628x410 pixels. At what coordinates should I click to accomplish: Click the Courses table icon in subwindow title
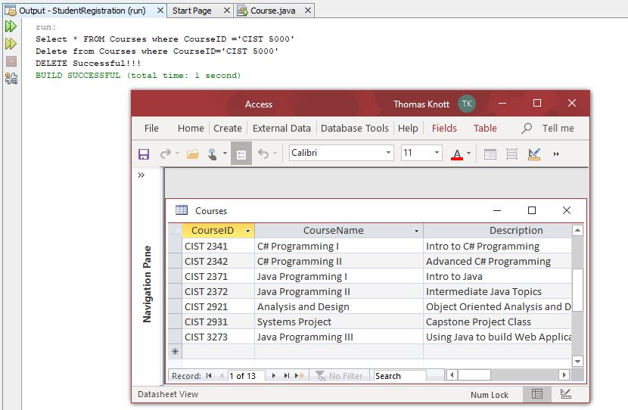coord(182,210)
